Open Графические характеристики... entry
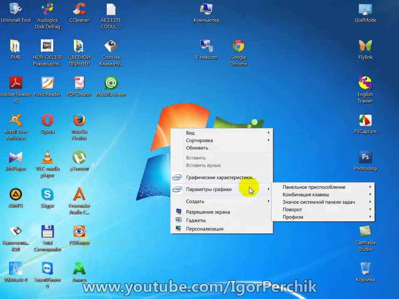This screenshot has width=399, height=299. click(222, 177)
